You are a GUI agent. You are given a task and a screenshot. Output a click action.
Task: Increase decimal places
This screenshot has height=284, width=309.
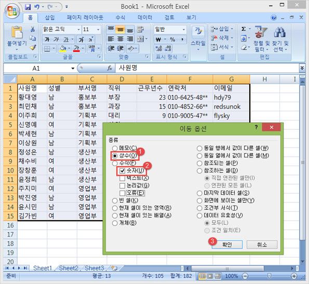(158, 48)
